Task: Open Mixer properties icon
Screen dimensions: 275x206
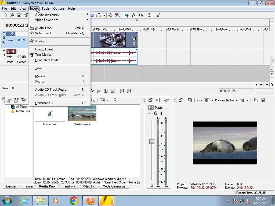Action: (x=150, y=100)
